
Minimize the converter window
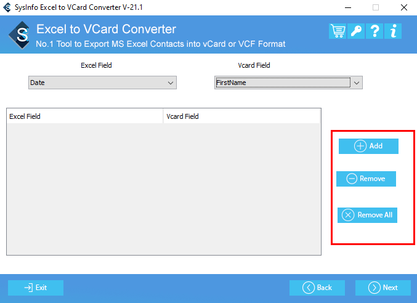[x=348, y=7]
